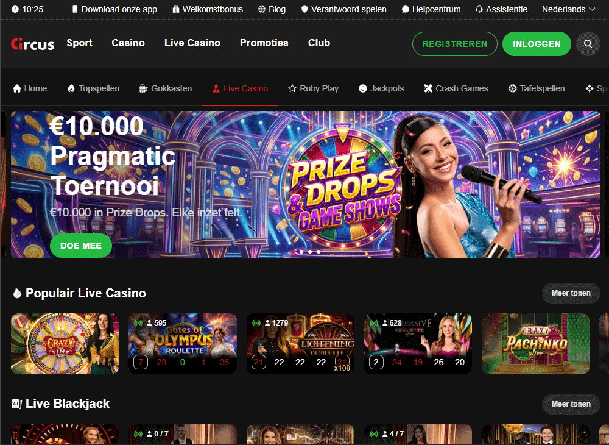Switch to the Ruby Play tab
Image resolution: width=609 pixels, height=445 pixels.
coord(314,88)
